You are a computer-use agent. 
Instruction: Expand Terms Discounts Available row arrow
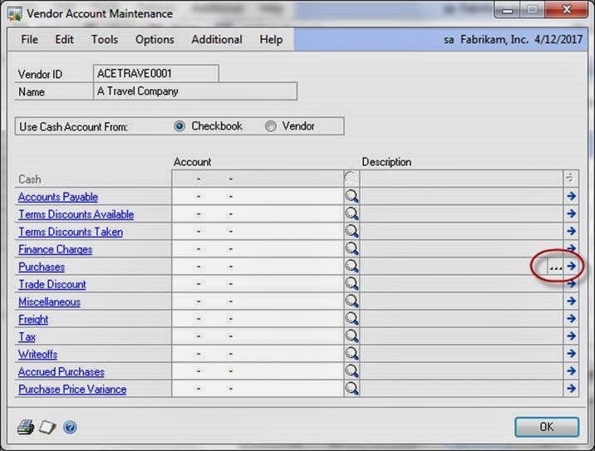(571, 214)
